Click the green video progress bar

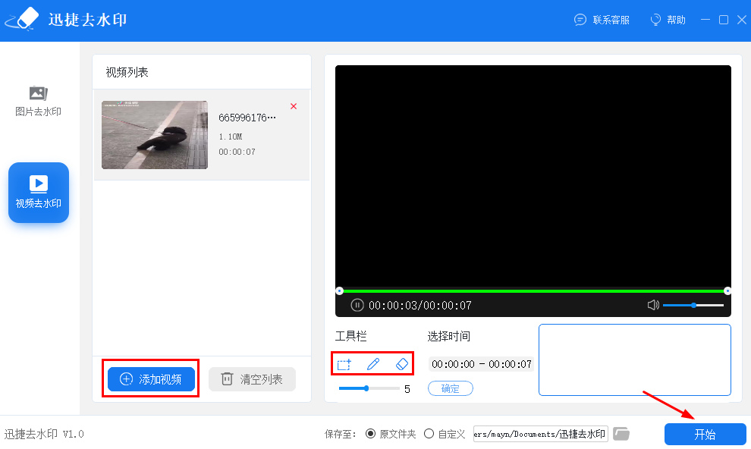point(533,290)
